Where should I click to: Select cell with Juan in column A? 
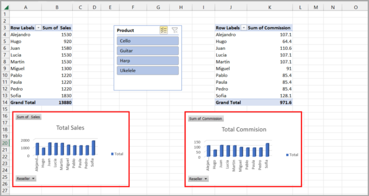[25, 48]
